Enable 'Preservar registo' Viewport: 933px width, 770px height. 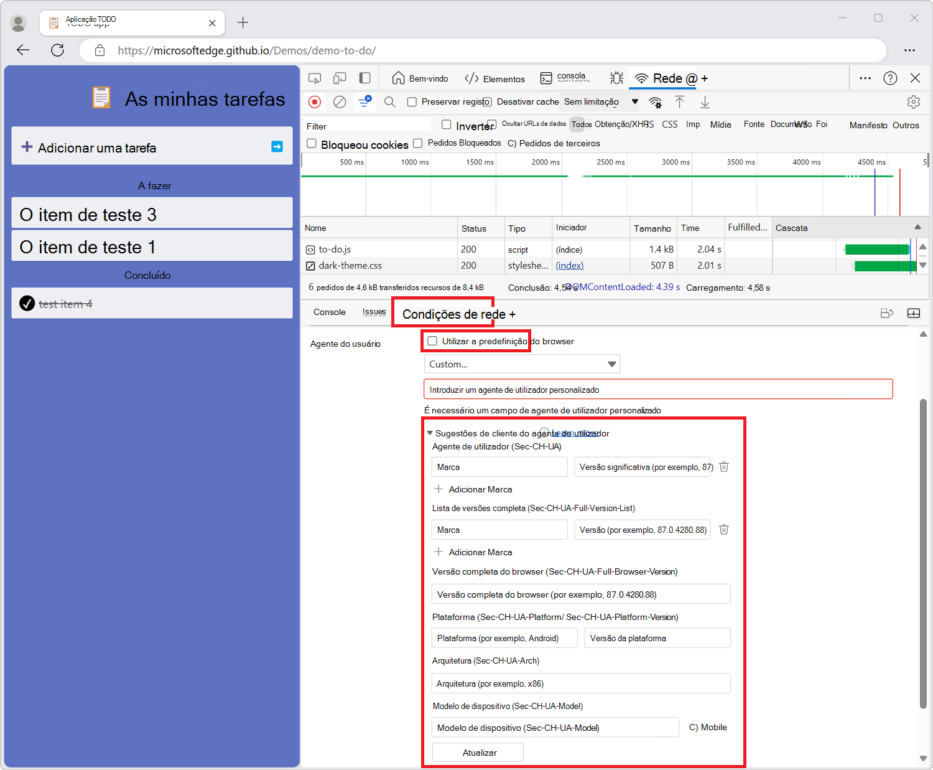412,101
